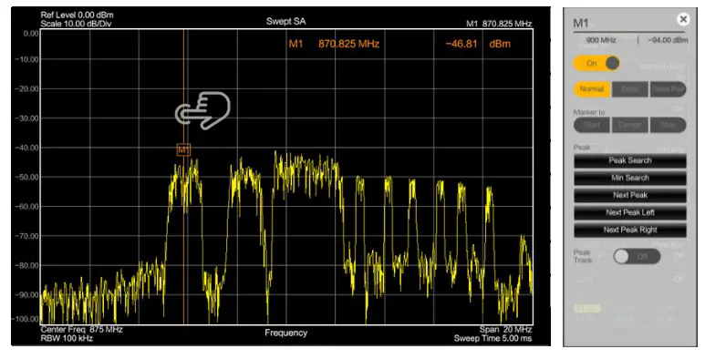705x359 pixels.
Task: Set marker to Start frequency
Action: coord(592,125)
